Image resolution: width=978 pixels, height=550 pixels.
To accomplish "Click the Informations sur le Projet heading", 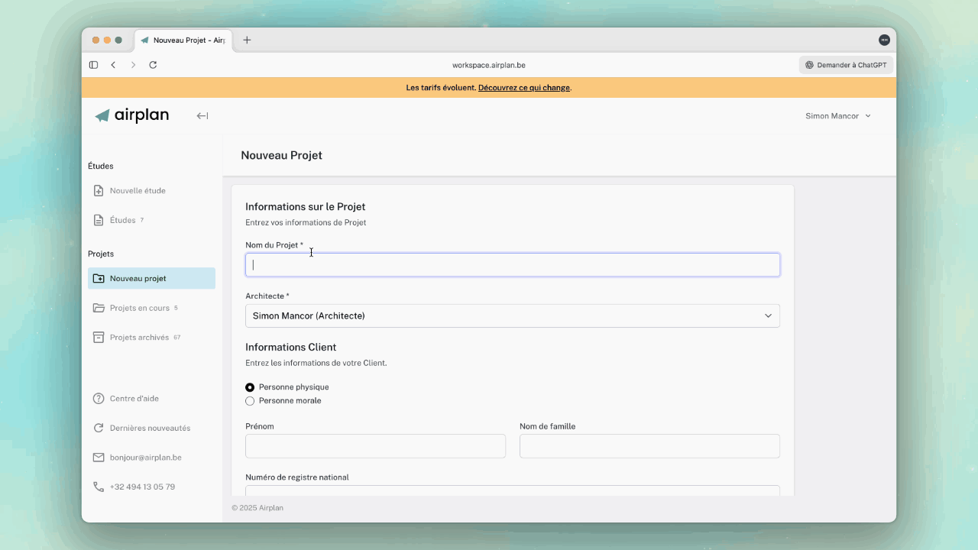I will click(306, 207).
